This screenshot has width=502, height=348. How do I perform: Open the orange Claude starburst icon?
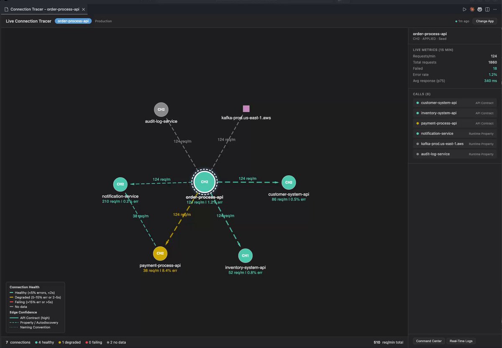tap(472, 9)
